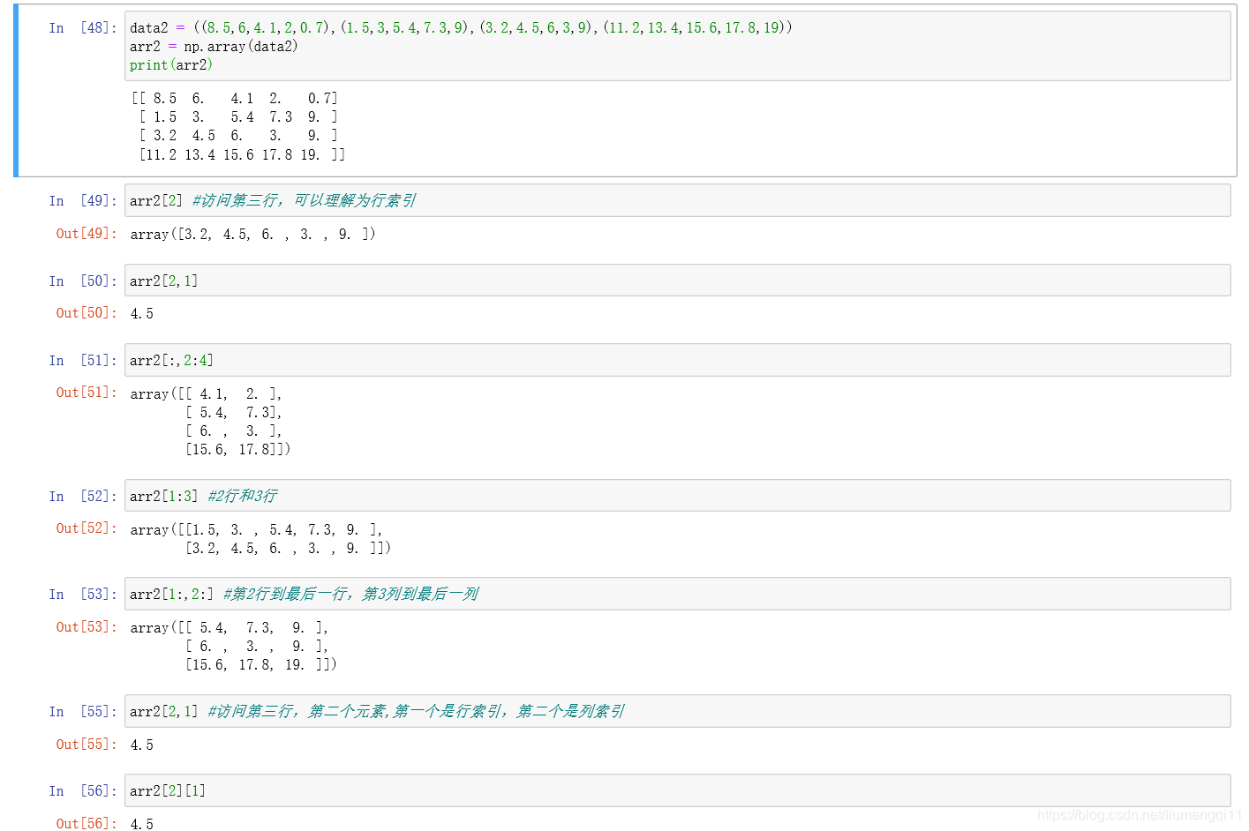This screenshot has width=1249, height=831.
Task: Click the Out[50] prompt label
Action: pos(87,313)
